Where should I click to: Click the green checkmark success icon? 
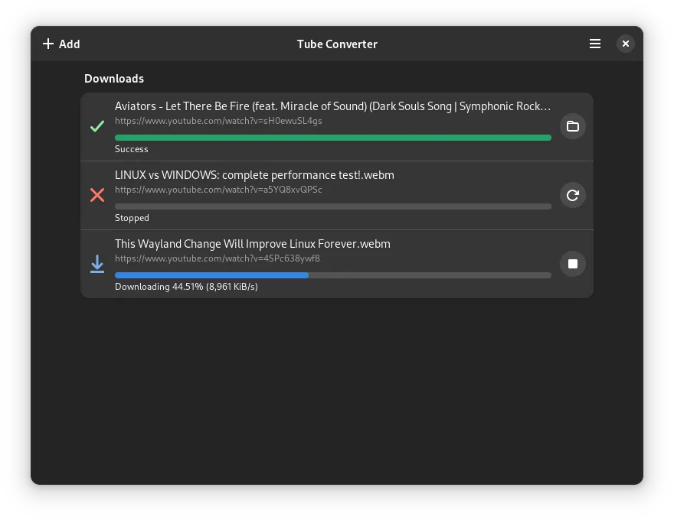click(97, 126)
